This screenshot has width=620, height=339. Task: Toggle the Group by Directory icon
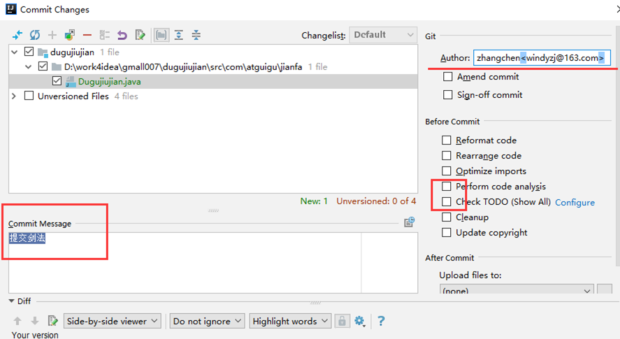(161, 35)
